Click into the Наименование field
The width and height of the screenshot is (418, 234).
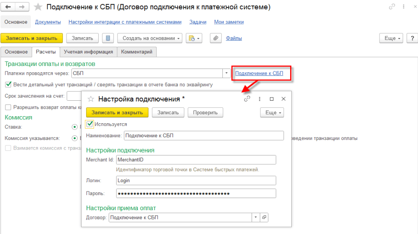[x=204, y=136]
